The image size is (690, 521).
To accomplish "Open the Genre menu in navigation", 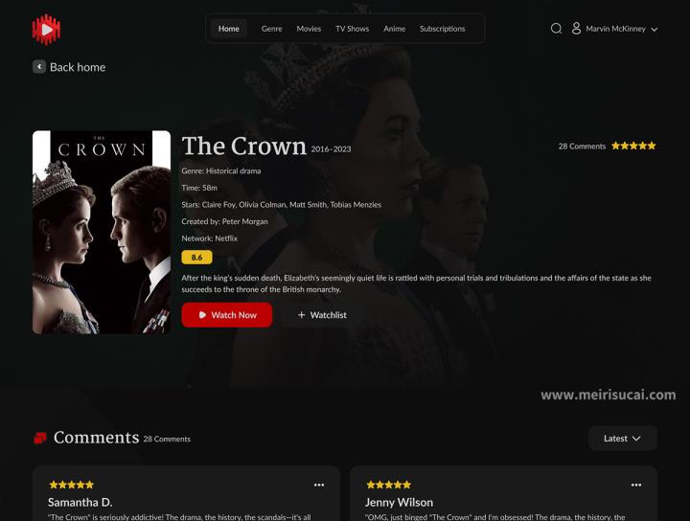I will (x=271, y=29).
